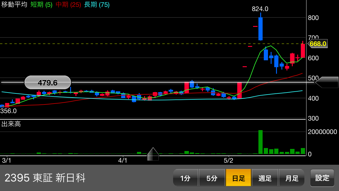
Task: Tap the 移動平均 indicator label
Action: [14, 5]
